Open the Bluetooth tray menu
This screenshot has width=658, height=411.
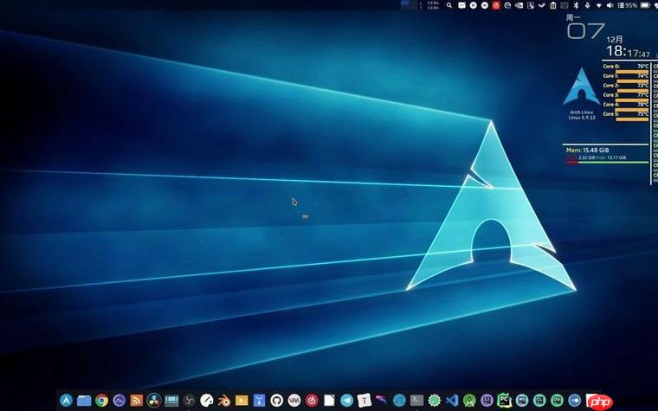click(x=576, y=5)
